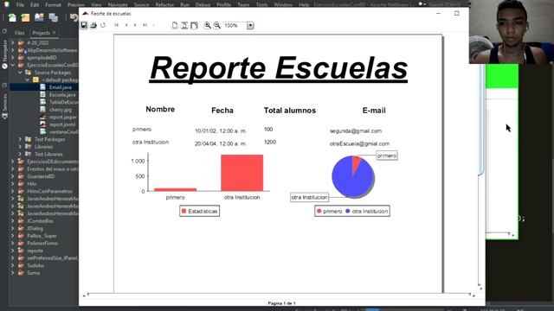Set report view to actual size
Viewport: 554px width, 311px height.
tap(175, 25)
